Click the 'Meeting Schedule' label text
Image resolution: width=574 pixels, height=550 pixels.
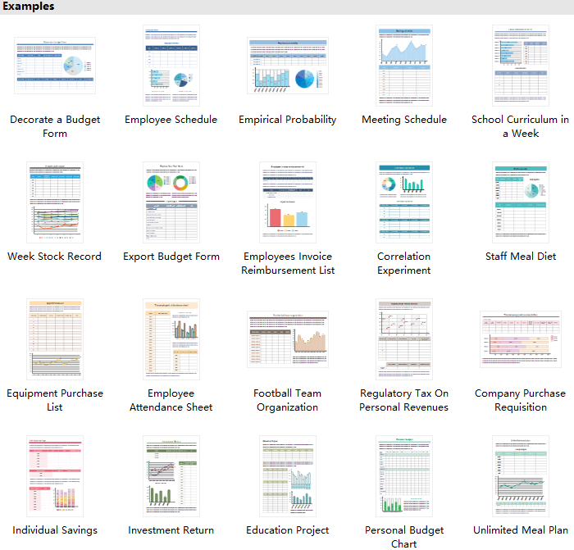click(404, 120)
